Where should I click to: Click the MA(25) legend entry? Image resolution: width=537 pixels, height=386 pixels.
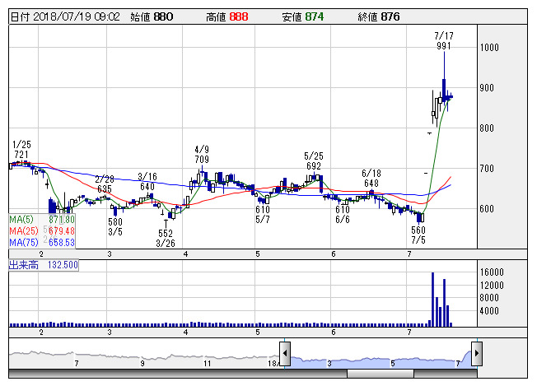[41, 231]
